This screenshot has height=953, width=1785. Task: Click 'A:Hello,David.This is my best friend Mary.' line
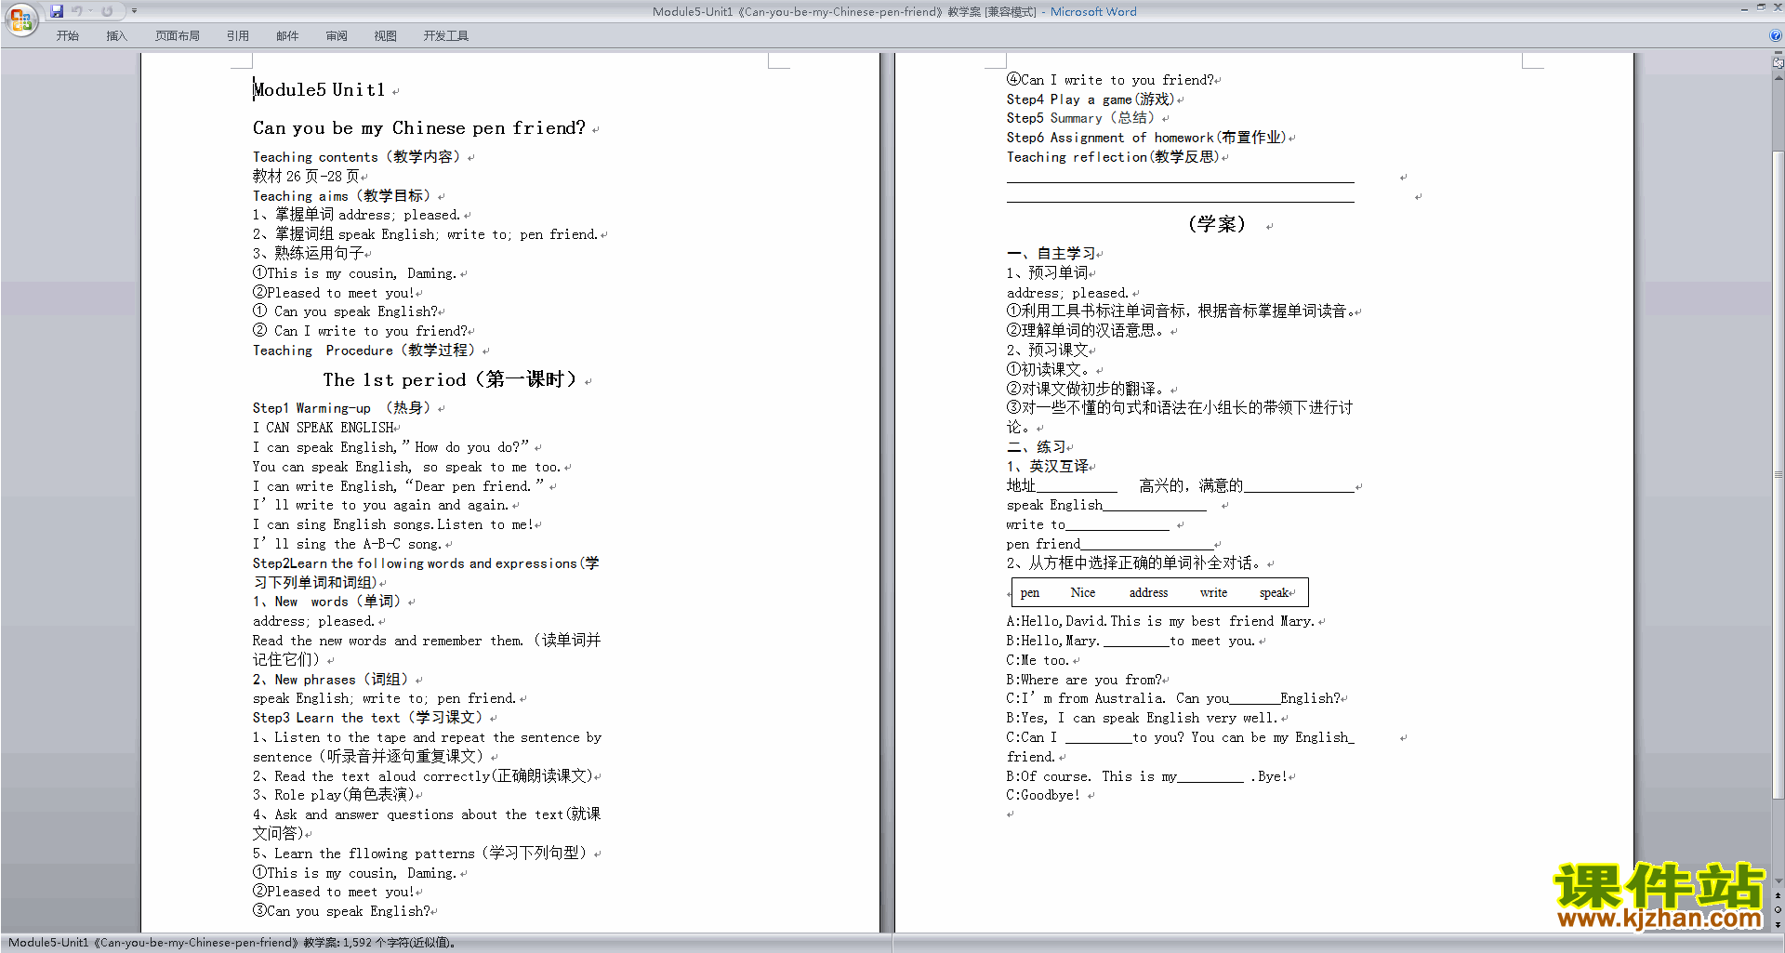(1160, 621)
